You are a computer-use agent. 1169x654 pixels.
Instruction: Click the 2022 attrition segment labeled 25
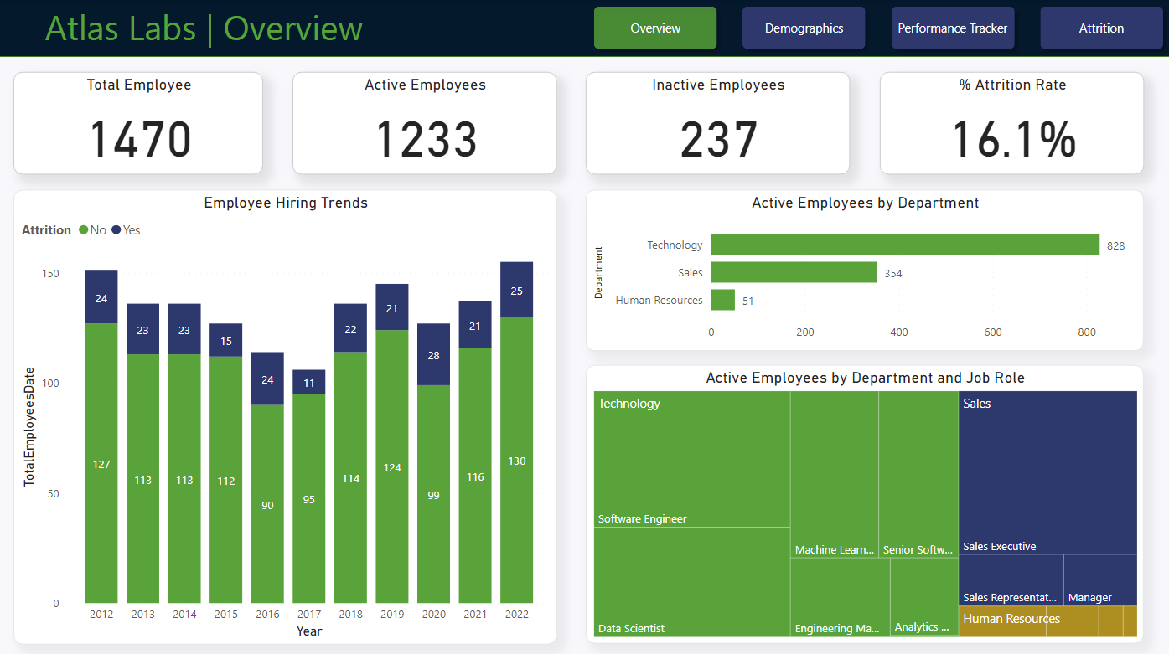click(x=516, y=290)
